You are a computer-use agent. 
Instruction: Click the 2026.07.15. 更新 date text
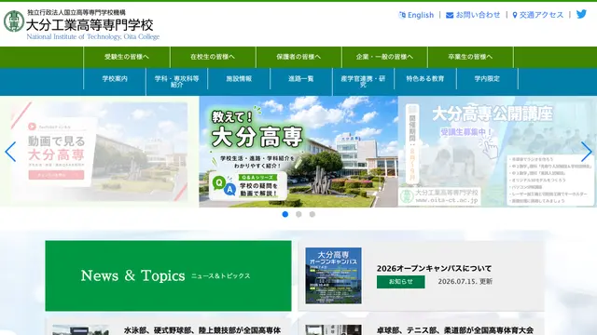(465, 281)
